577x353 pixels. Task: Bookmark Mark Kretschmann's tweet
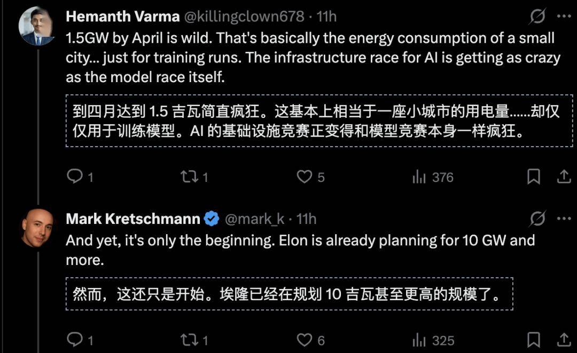coord(534,339)
